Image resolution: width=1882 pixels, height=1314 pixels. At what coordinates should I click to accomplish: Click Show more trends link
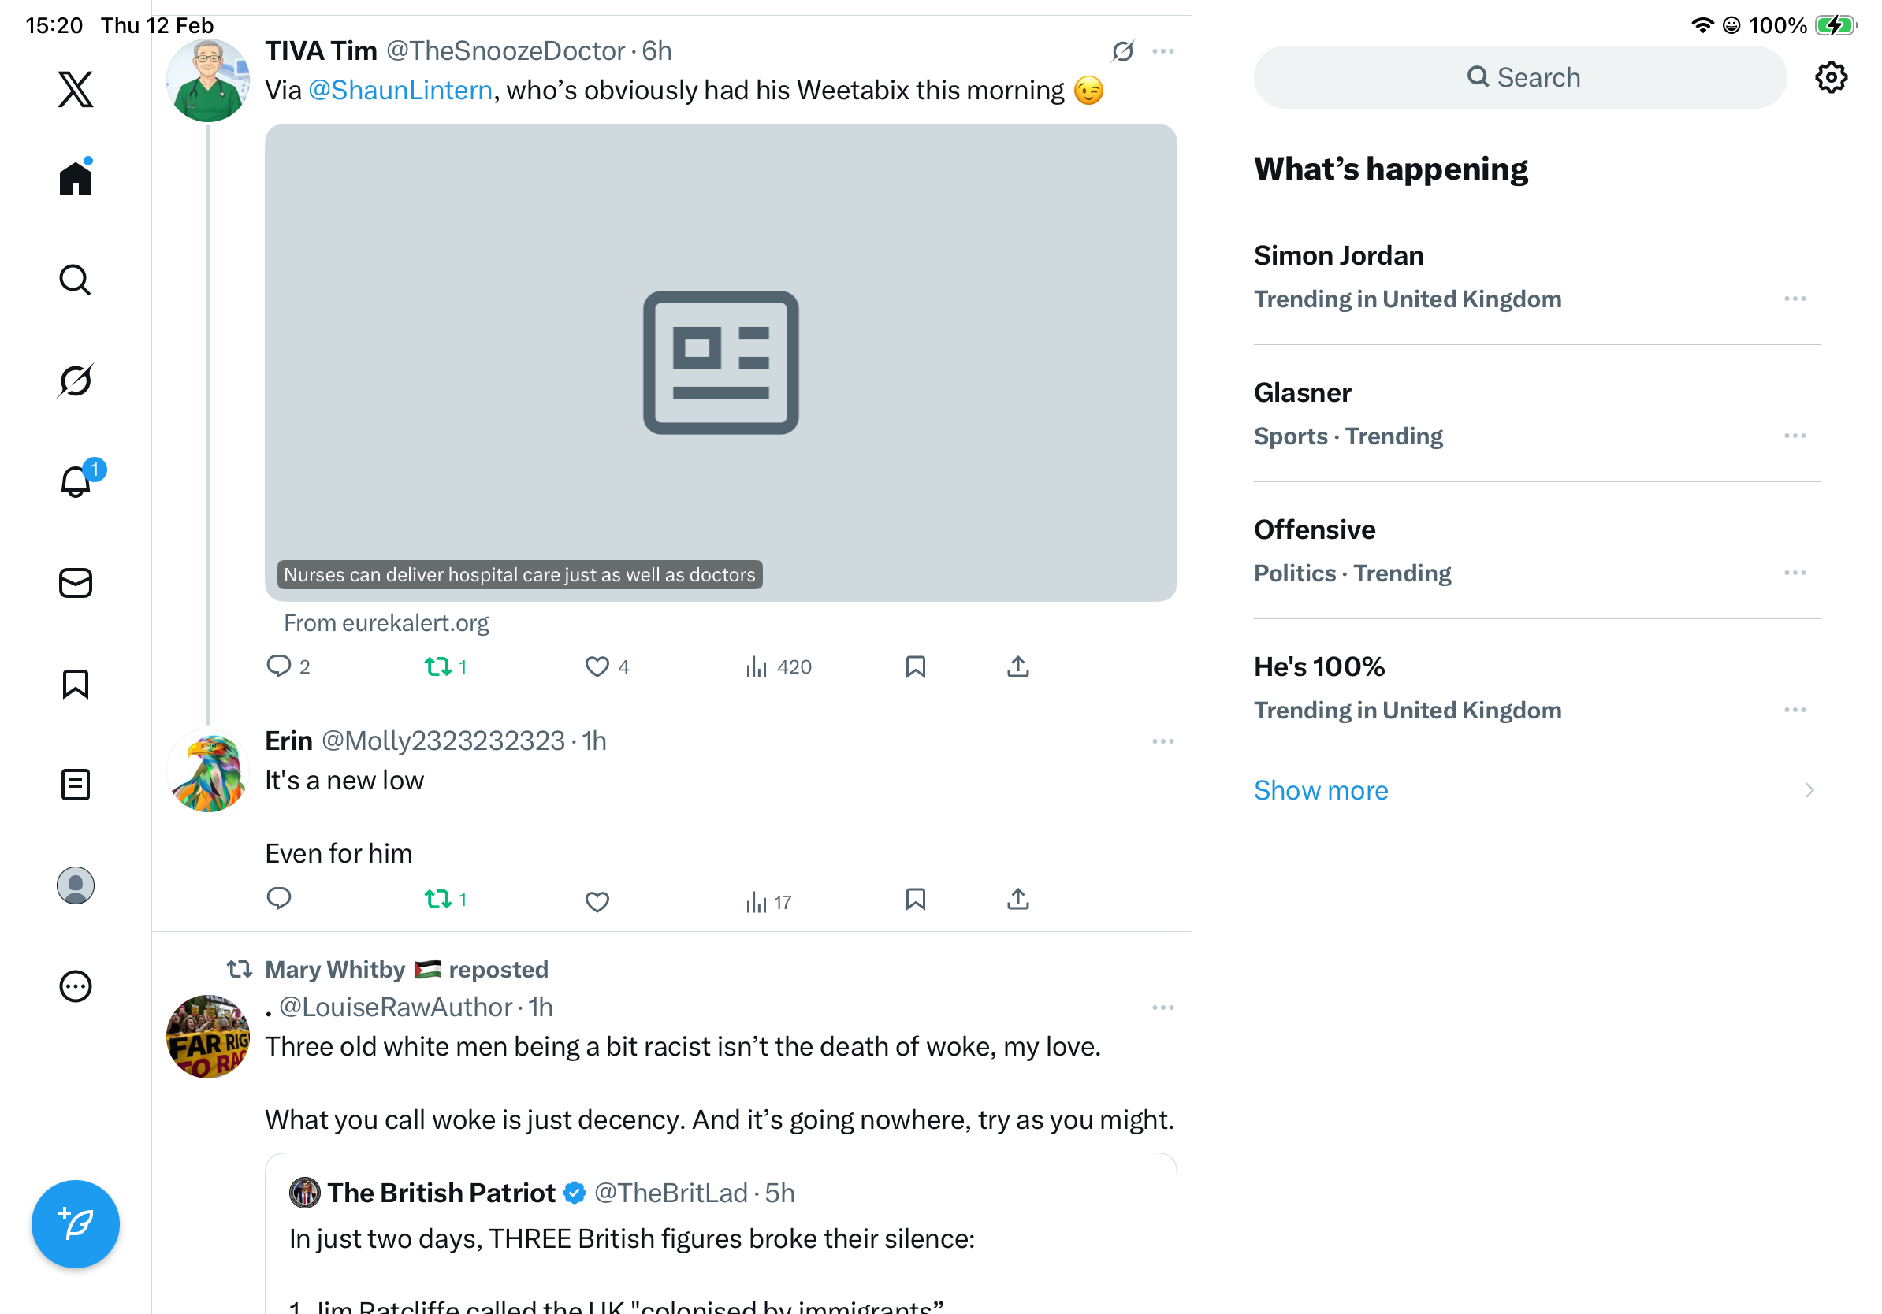[1321, 791]
